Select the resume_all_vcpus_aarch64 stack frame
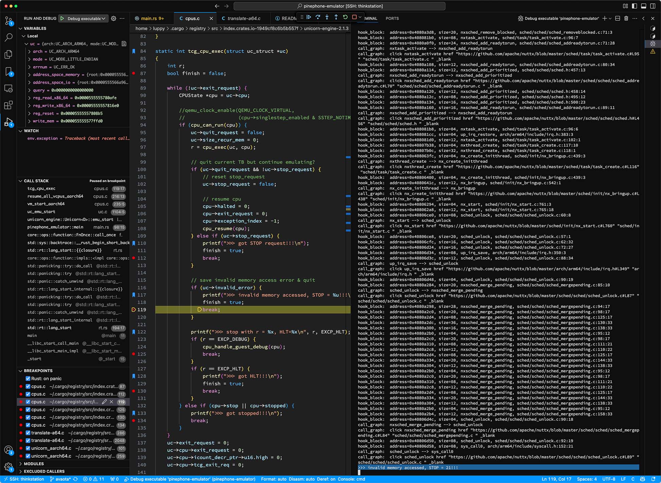Image resolution: width=661 pixels, height=483 pixels. 55,196
